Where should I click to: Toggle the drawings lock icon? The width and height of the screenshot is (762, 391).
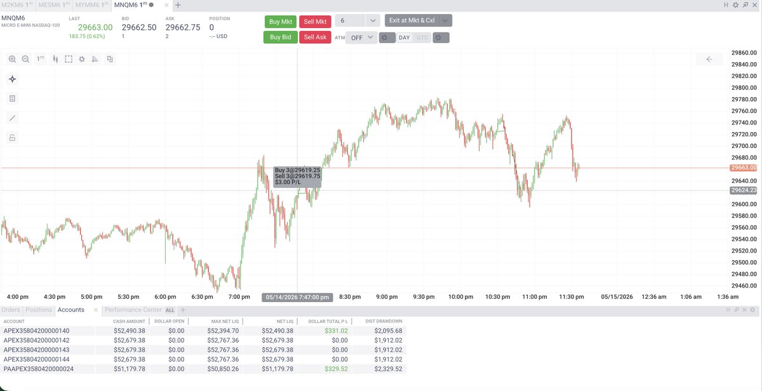(x=12, y=137)
